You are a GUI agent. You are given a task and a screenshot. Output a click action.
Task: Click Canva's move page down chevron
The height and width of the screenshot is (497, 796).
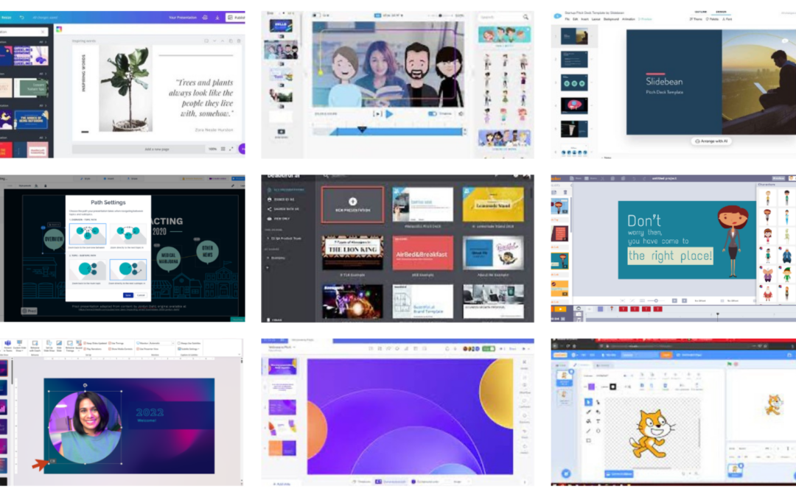click(x=214, y=40)
